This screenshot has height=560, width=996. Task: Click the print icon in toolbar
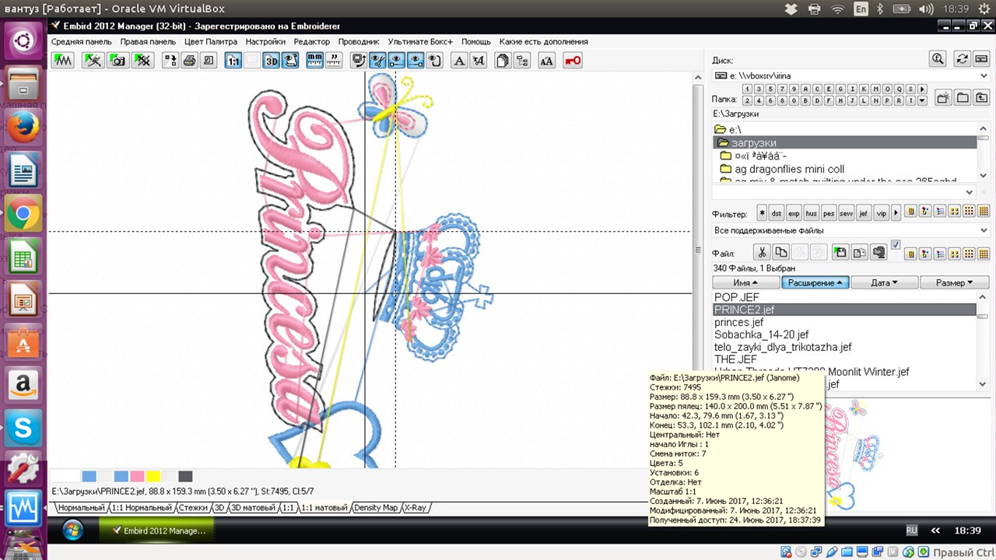(x=189, y=61)
